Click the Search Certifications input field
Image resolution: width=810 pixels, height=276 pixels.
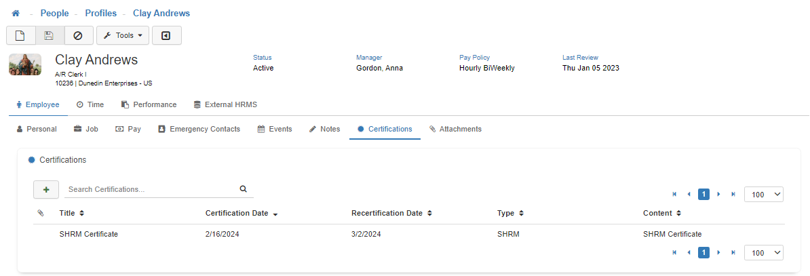149,189
